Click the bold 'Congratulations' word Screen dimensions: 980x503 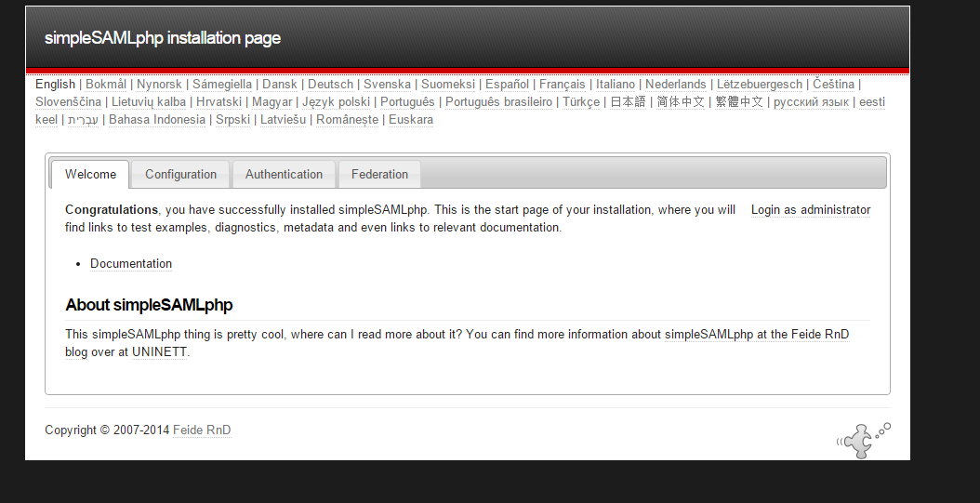(112, 210)
